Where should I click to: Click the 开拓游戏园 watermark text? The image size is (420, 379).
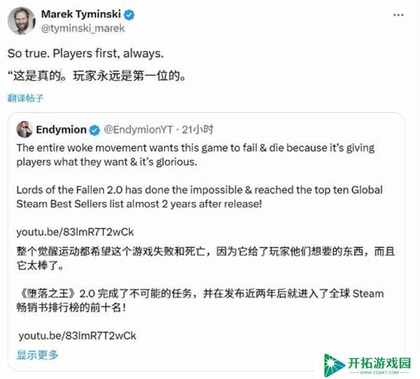coord(379,363)
